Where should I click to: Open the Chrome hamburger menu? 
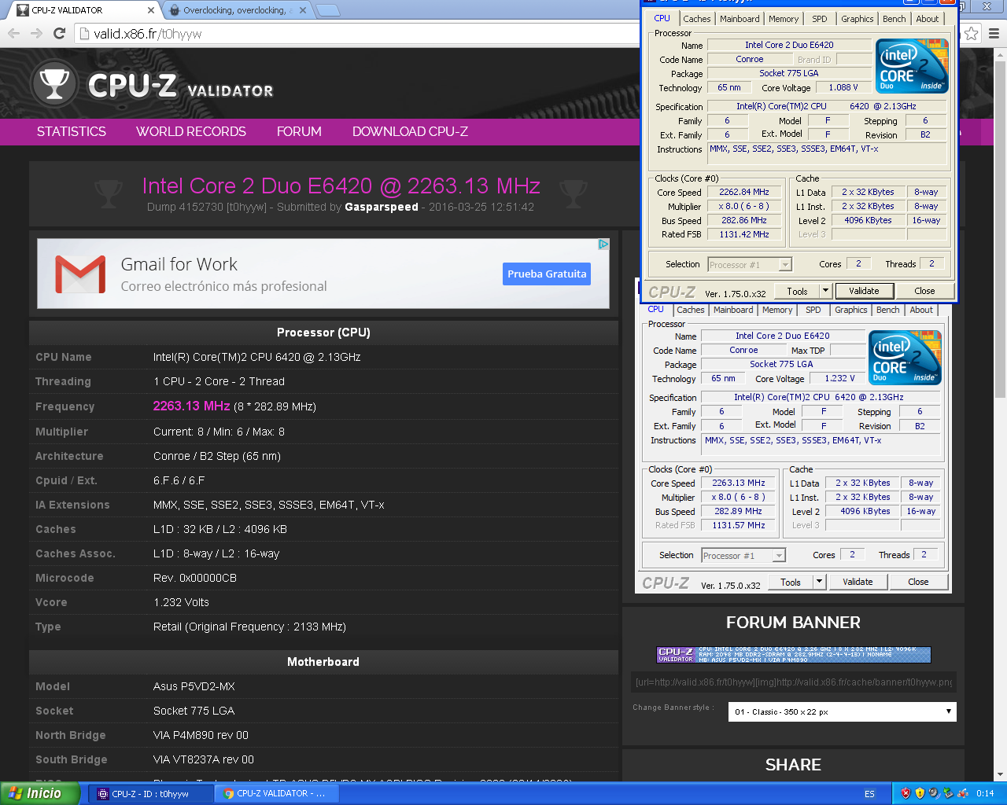(x=994, y=33)
